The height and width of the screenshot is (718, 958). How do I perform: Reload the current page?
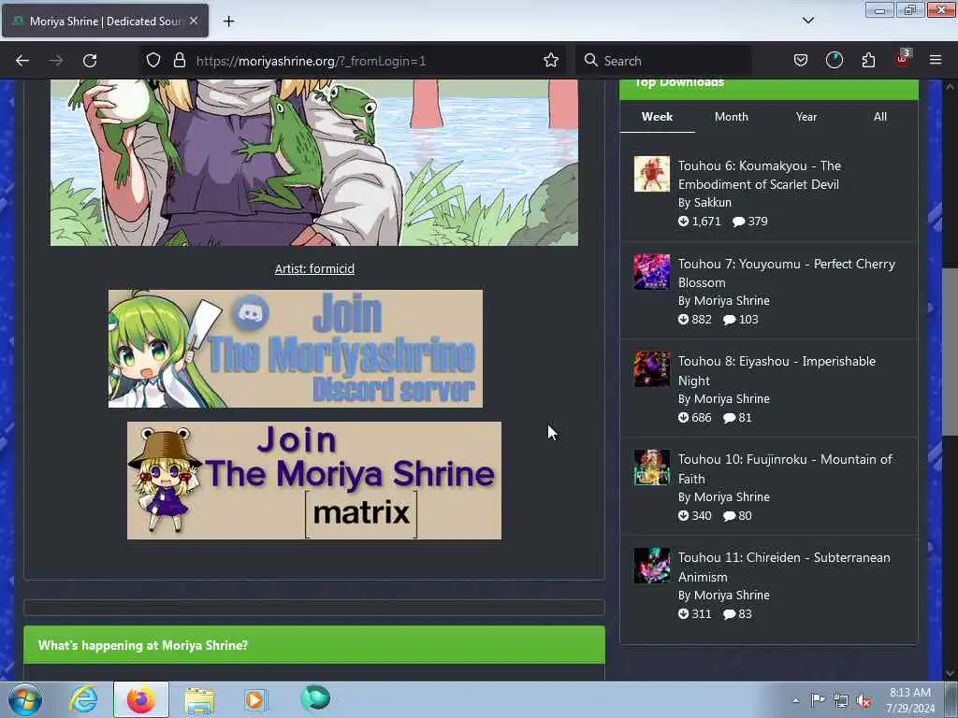click(x=90, y=61)
